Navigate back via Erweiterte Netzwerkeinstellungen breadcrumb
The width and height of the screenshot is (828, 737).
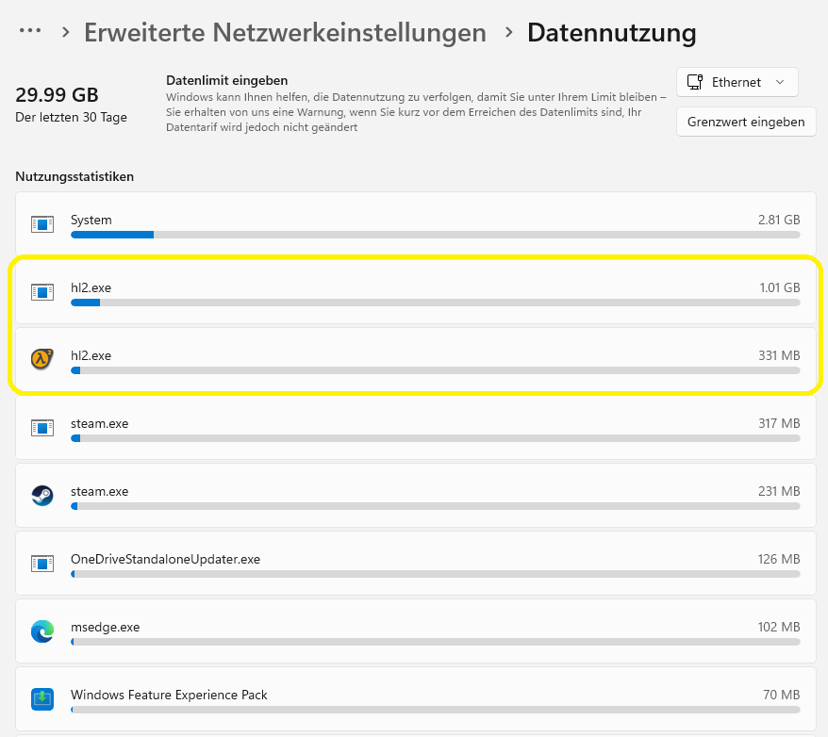click(285, 31)
